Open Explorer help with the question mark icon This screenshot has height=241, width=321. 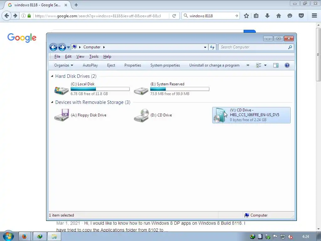coord(287,65)
